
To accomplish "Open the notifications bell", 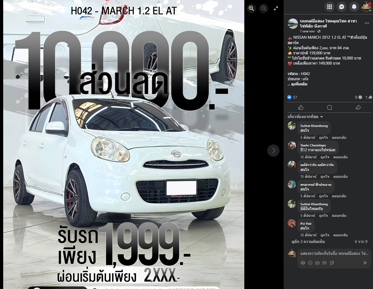I will [x=354, y=7].
